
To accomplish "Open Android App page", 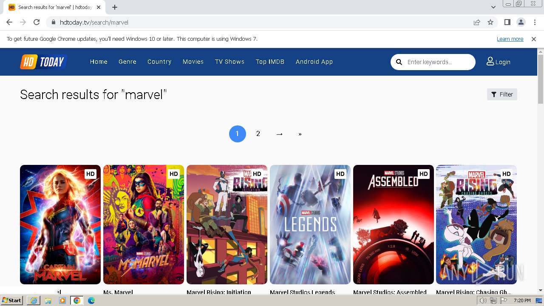I will (314, 62).
